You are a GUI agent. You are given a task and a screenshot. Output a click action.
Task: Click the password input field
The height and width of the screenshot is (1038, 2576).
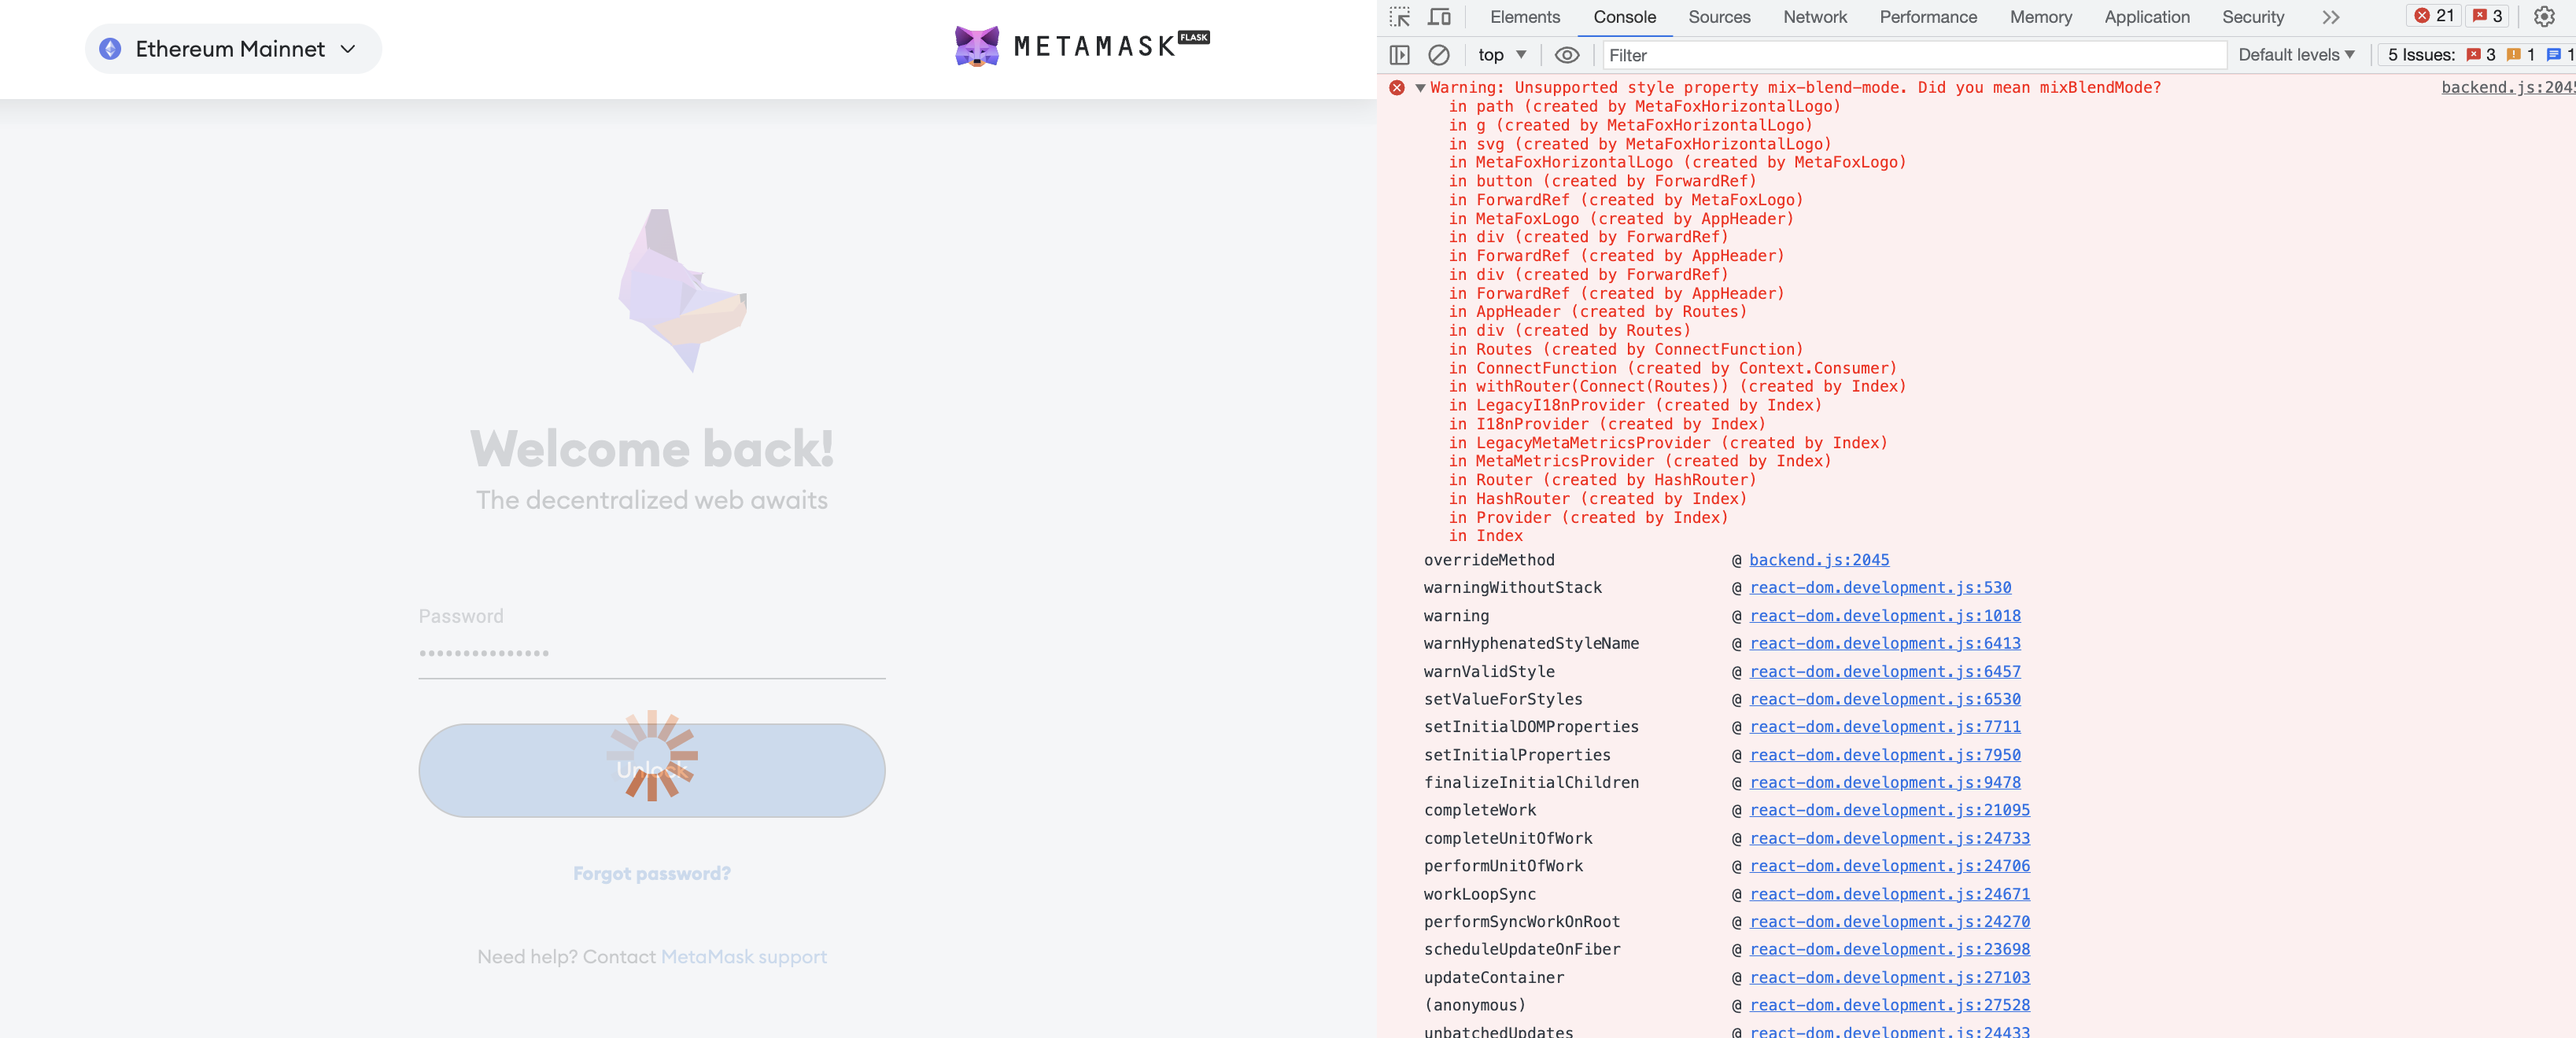651,653
